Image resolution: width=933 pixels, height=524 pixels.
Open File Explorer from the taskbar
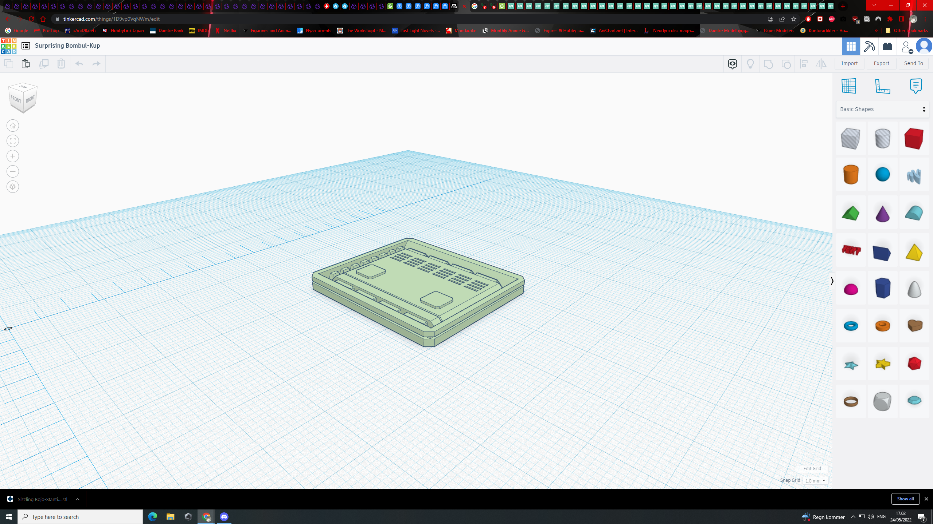tap(170, 517)
